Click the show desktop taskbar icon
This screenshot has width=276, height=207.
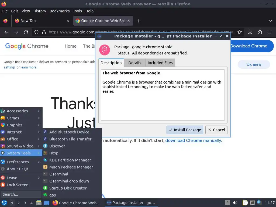tap(47, 203)
